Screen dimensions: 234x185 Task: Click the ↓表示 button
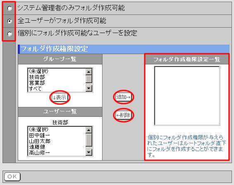click(60, 97)
